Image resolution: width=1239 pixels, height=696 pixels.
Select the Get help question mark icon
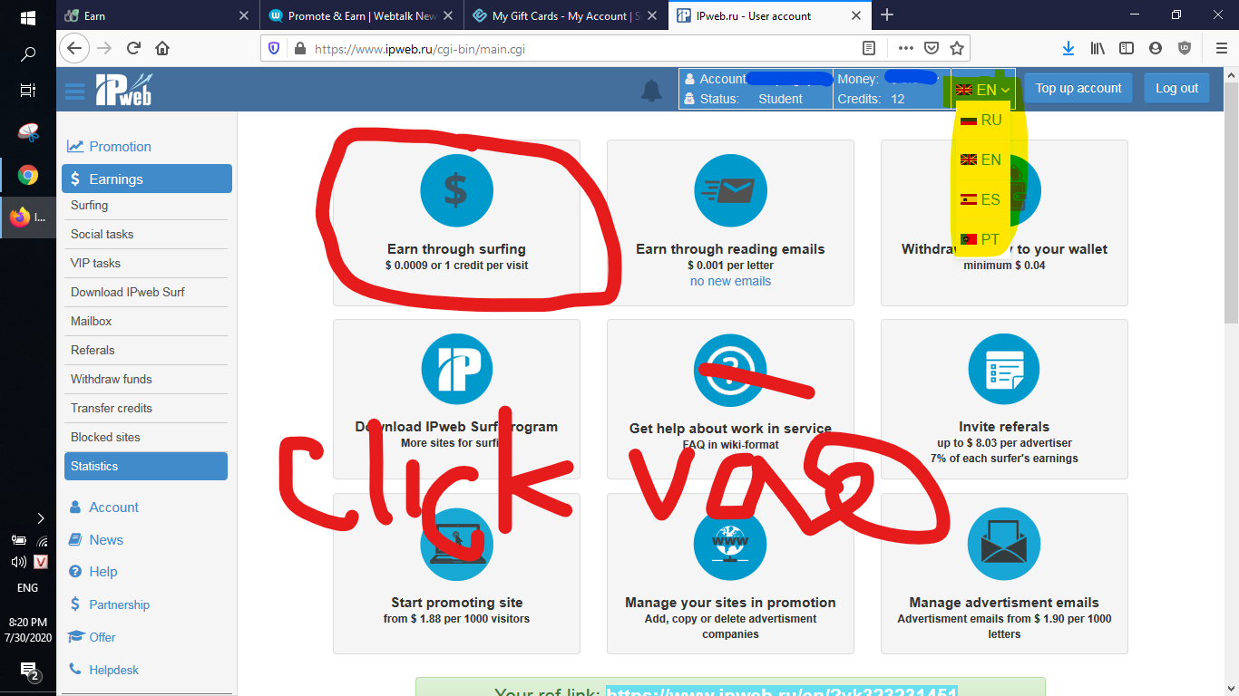(x=730, y=369)
